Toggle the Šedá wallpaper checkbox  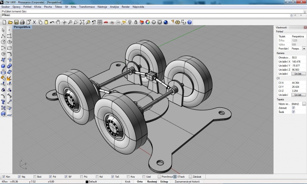(293, 112)
